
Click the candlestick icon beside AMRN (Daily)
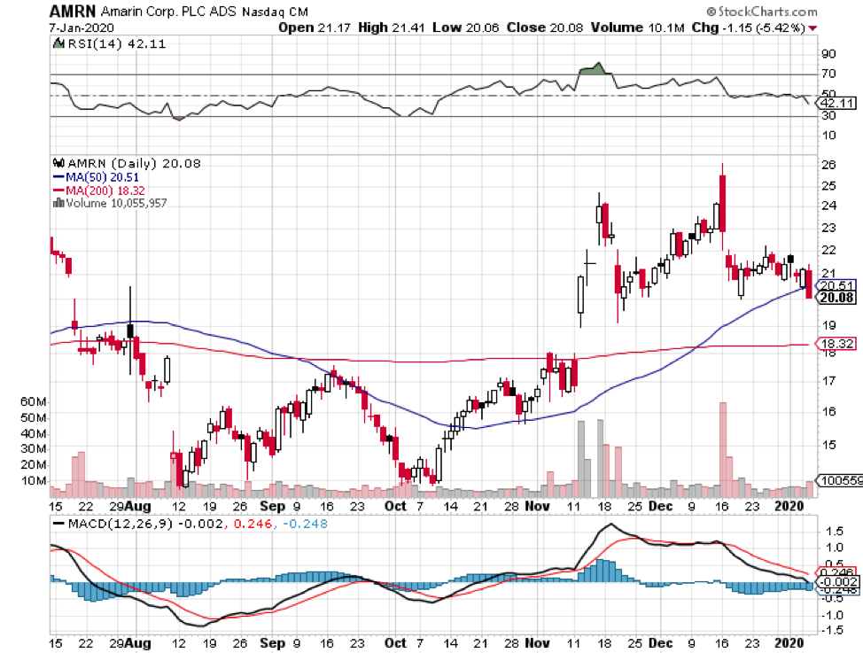tap(58, 163)
